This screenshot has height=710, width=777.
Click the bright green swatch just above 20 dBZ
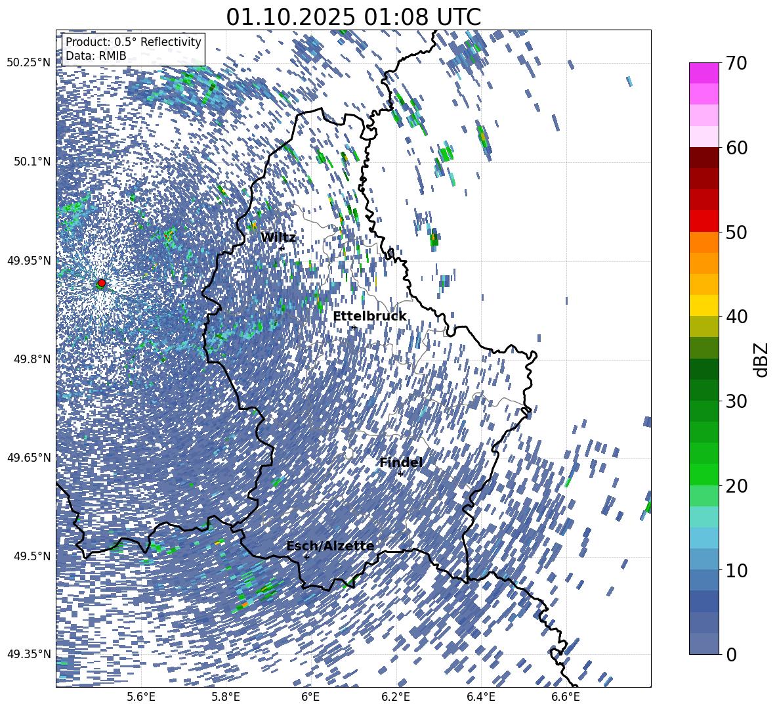703,474
